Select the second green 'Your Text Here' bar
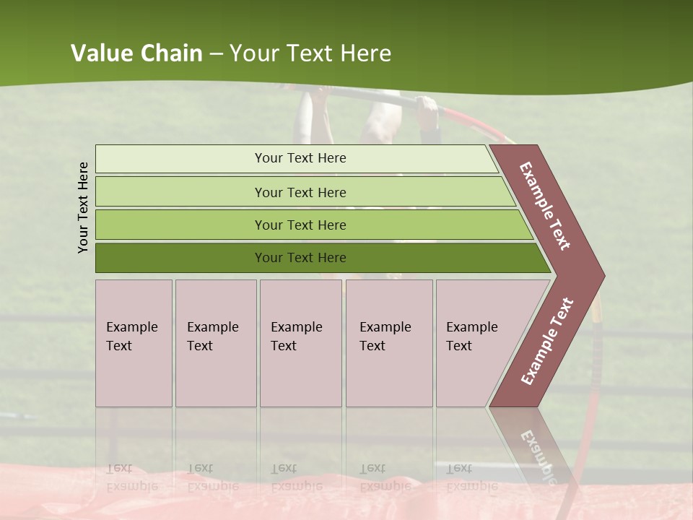 (305, 191)
